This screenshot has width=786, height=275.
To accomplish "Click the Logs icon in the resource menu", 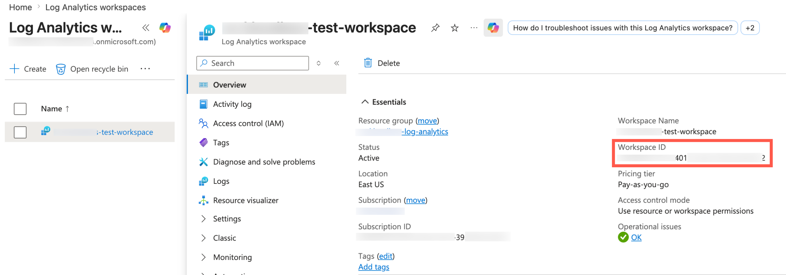I will click(x=203, y=181).
